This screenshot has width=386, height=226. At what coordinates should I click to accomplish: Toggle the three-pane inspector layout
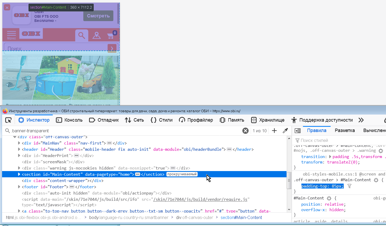[x=297, y=130]
